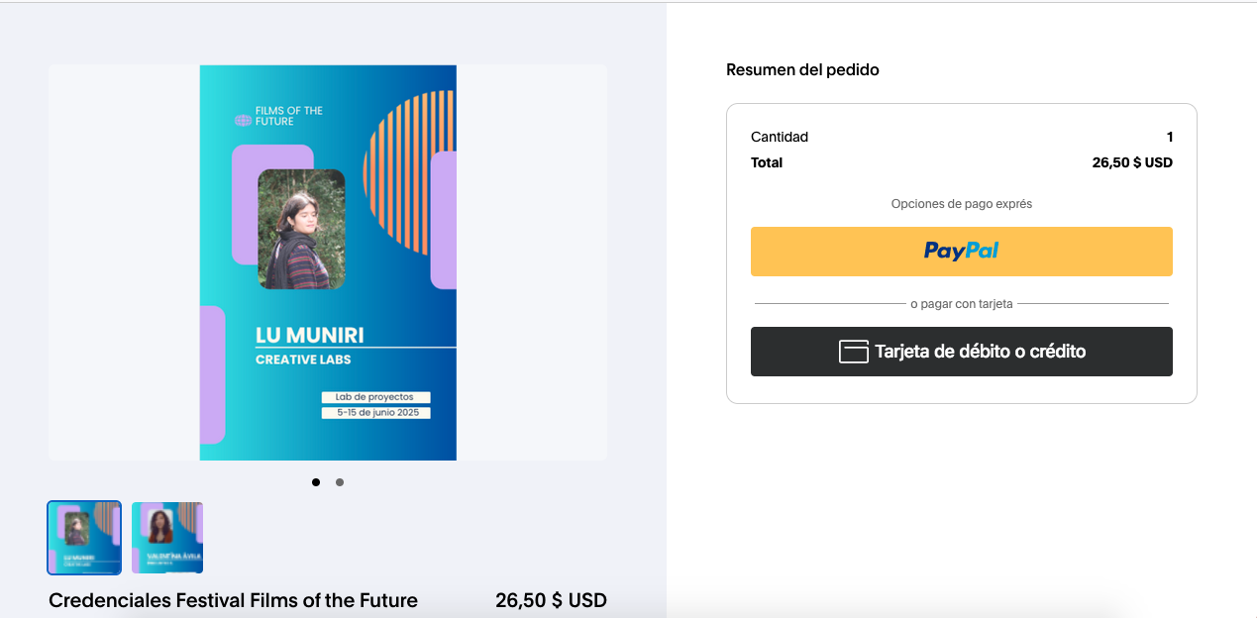Click the 26,50 $ USD price below the image
Screen dimensions: 1257x618
tap(551, 600)
